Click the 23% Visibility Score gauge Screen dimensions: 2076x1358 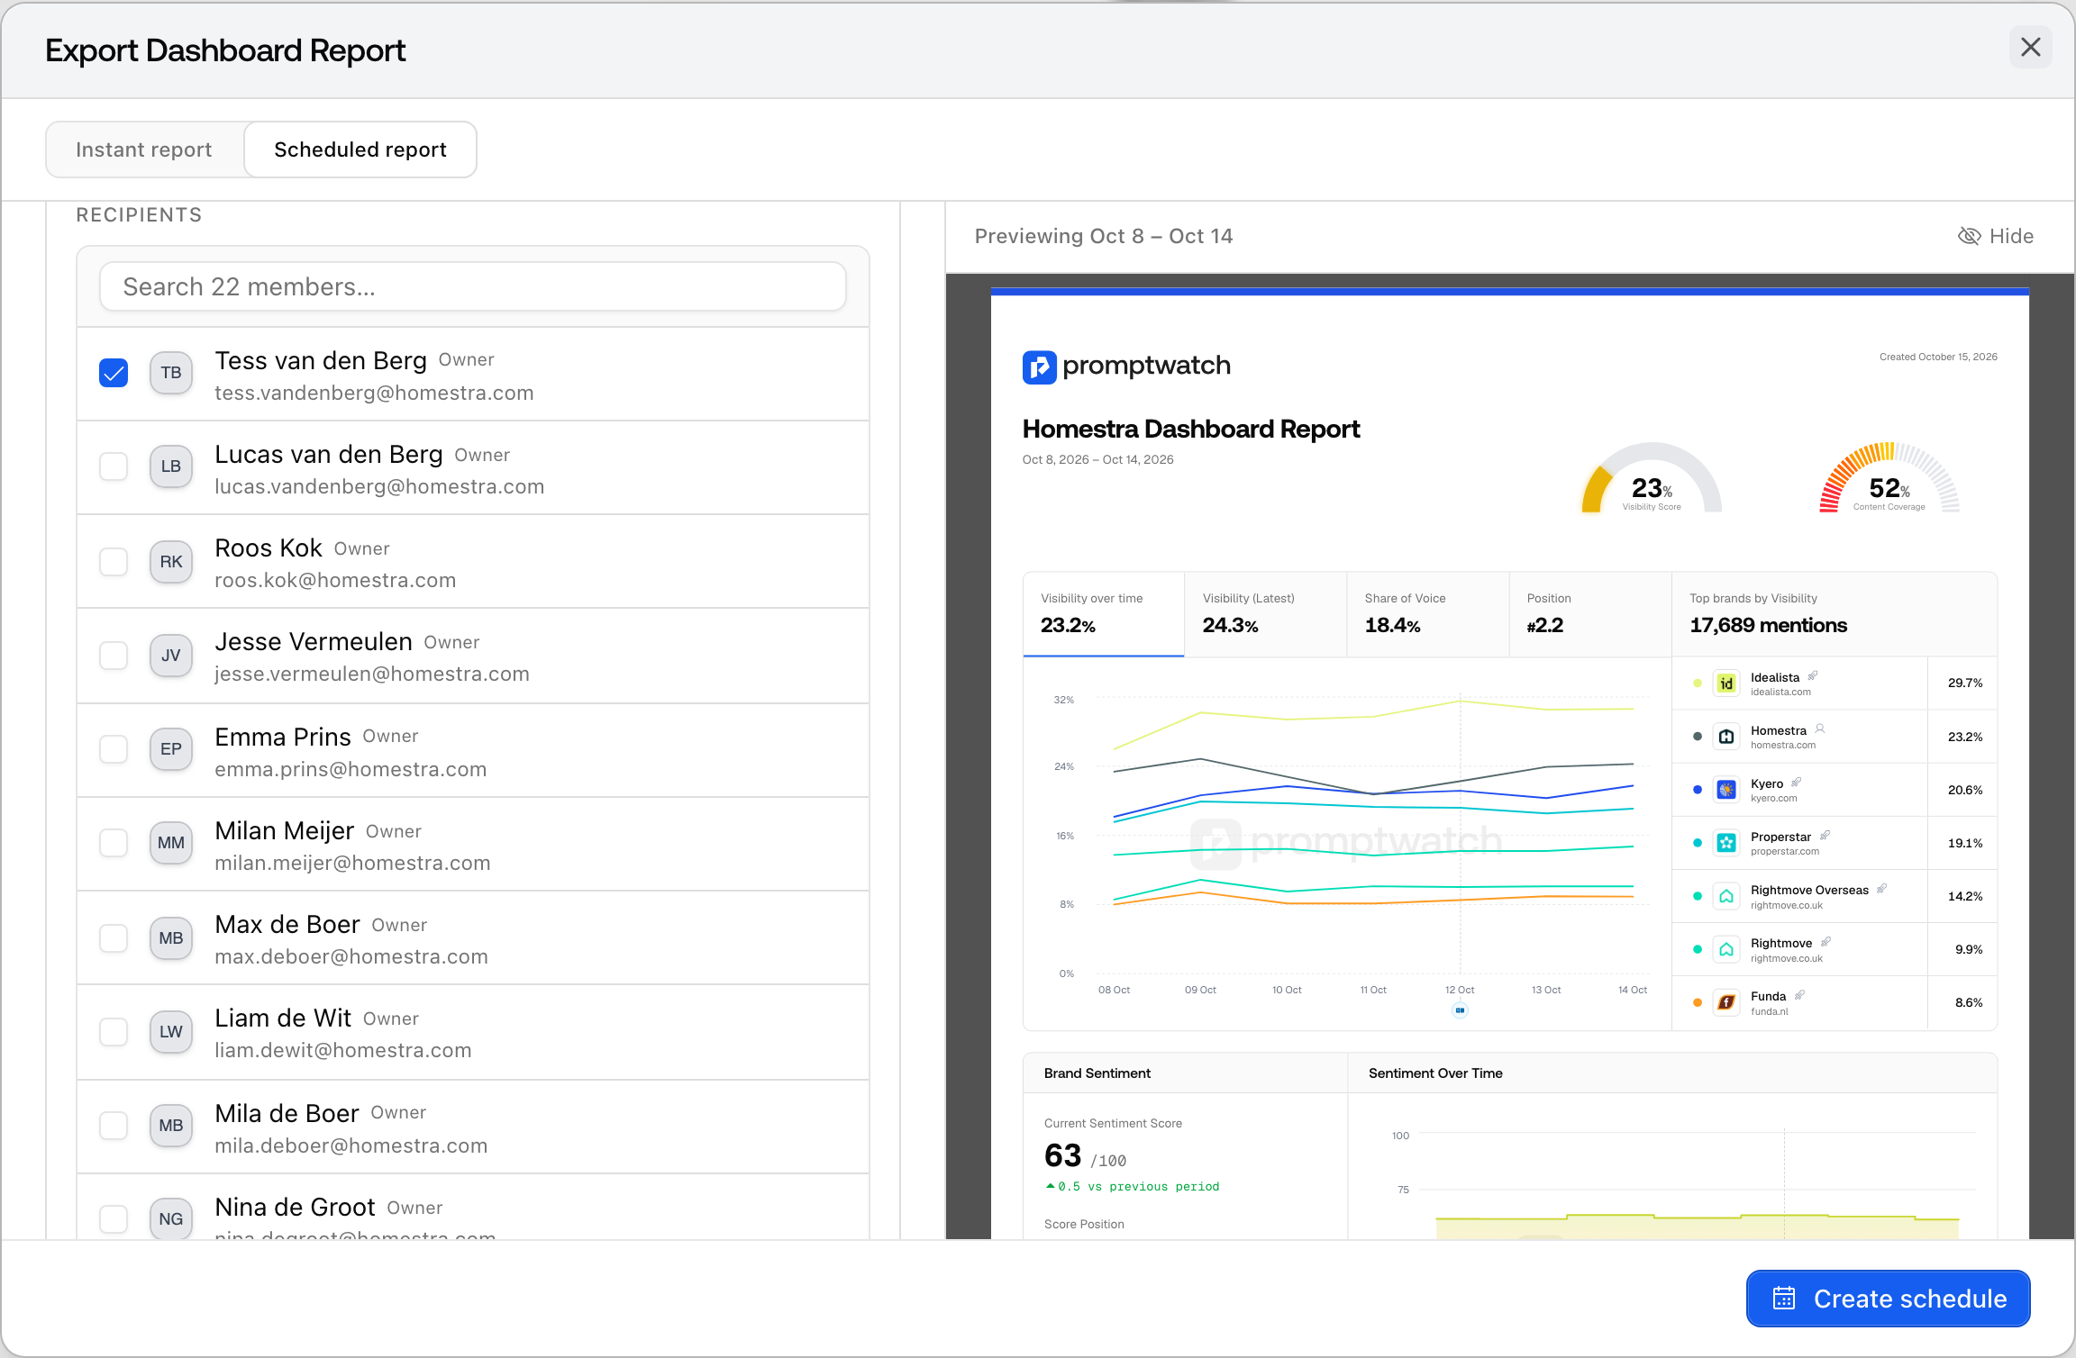pos(1652,479)
